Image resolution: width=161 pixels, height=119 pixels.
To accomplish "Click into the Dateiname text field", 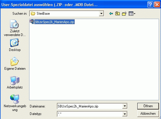I will tap(90, 106).
